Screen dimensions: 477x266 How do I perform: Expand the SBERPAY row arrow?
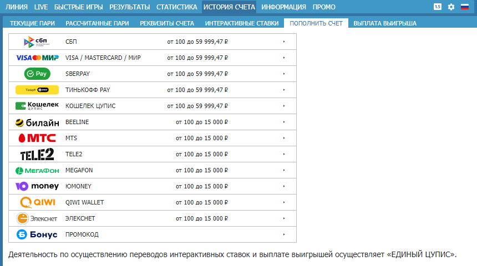[x=284, y=74]
